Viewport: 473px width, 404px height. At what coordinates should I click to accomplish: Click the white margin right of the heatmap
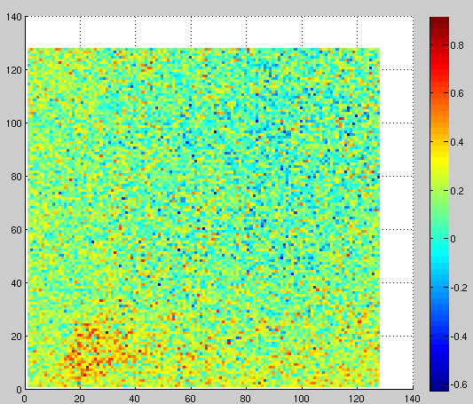tap(397, 218)
